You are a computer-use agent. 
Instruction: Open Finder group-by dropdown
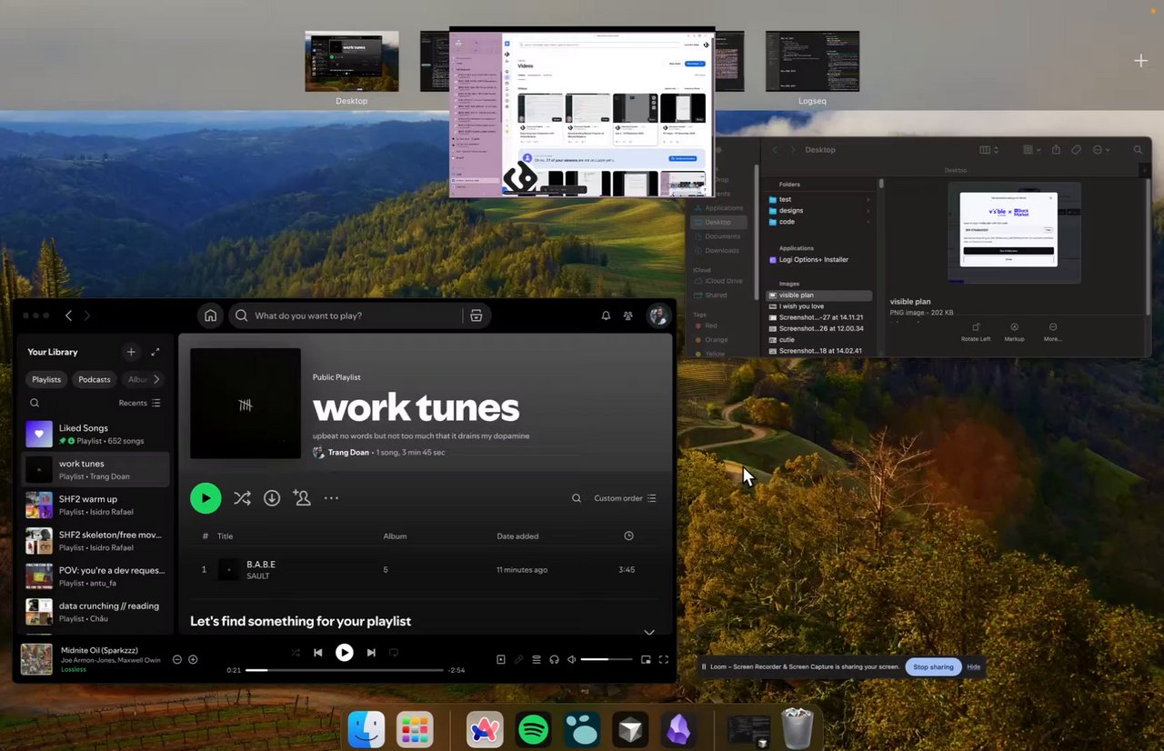pos(1031,150)
